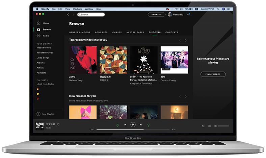Open the Liked from Radio playlist
This screenshot has height=158, width=266.
tap(45, 84)
